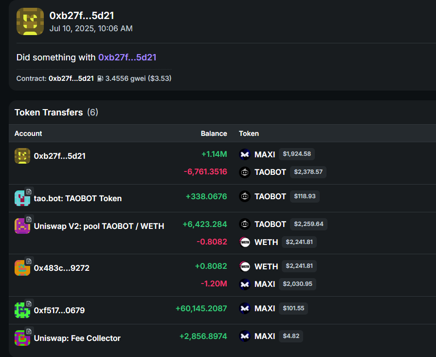Image resolution: width=436 pixels, height=357 pixels.
Task: Select the contract address after 'Contract:'
Action: pyautogui.click(x=71, y=78)
